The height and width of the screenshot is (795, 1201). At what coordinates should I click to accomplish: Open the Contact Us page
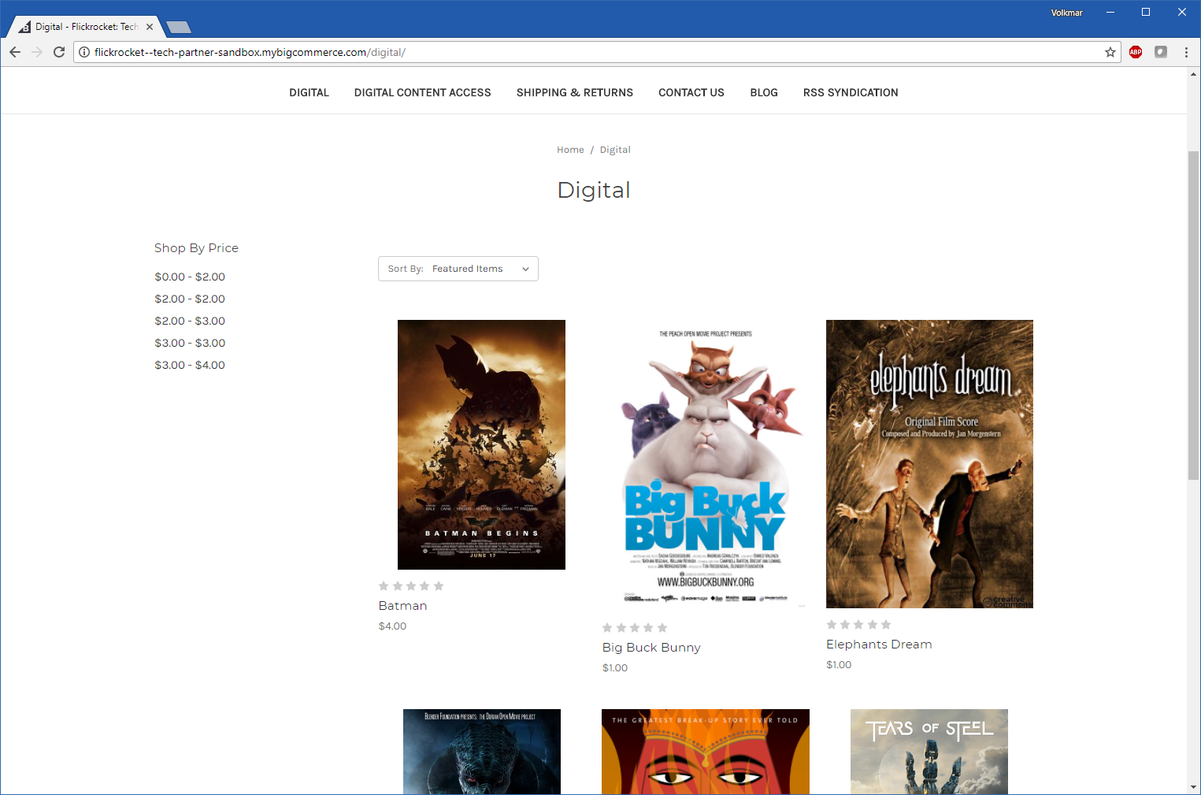(691, 92)
